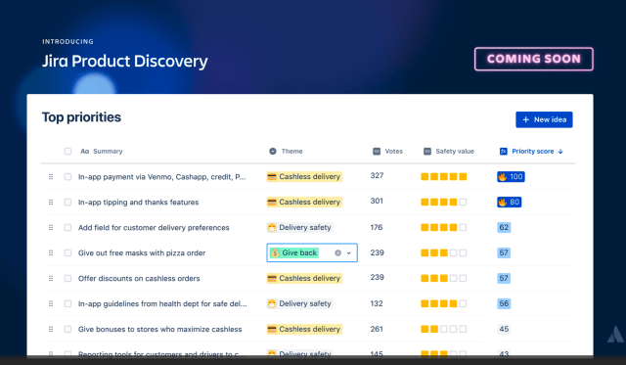This screenshot has width=626, height=365.
Task: Click drag handle of In-app guidelines row
Action: 51,303
